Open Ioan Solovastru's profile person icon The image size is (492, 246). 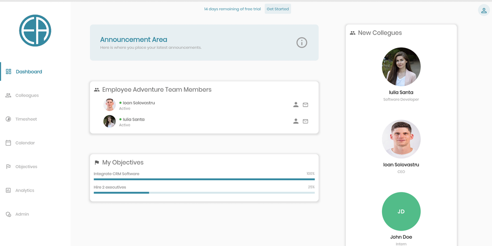296,105
